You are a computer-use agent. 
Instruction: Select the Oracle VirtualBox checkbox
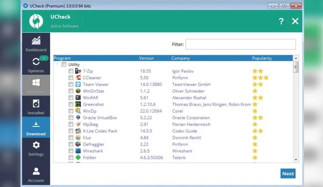(71, 117)
